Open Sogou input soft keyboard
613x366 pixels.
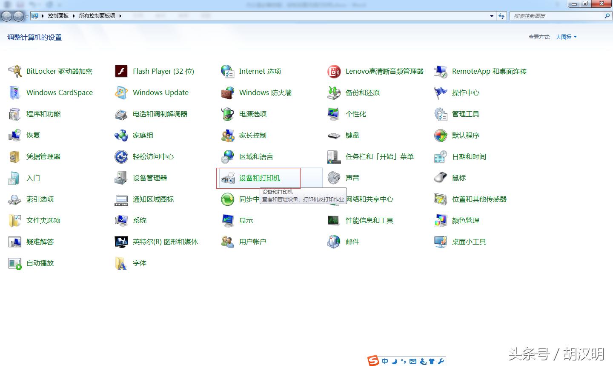(x=413, y=361)
